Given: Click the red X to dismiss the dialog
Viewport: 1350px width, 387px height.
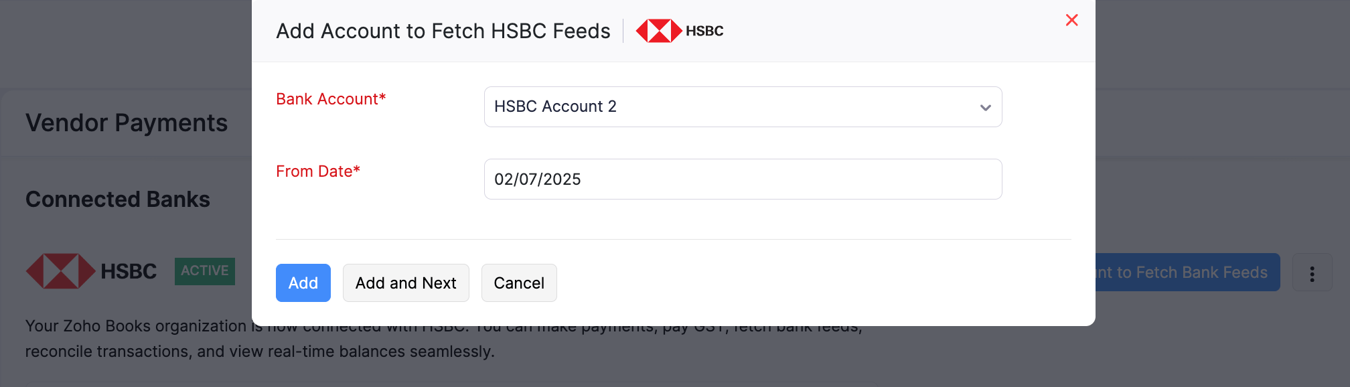Looking at the screenshot, I should click(1071, 20).
